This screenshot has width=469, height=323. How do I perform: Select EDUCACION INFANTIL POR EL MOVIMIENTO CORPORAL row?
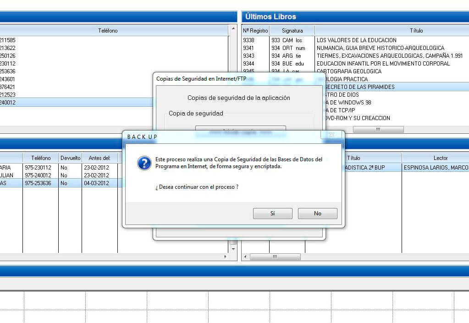tap(383, 64)
